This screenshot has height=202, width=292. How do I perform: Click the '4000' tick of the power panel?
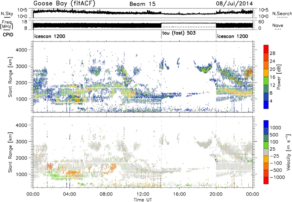click(x=21, y=50)
